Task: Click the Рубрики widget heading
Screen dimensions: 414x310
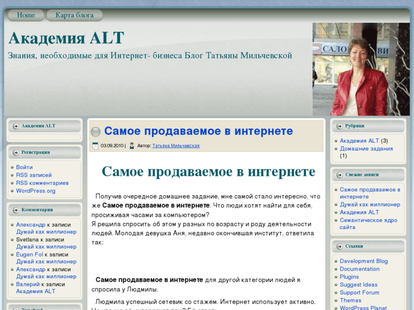Action: click(x=355, y=126)
